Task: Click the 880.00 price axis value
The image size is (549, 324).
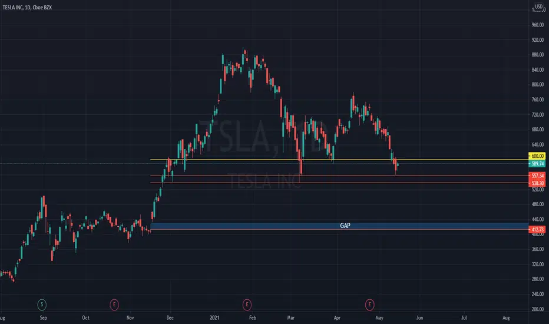Action: coord(537,55)
